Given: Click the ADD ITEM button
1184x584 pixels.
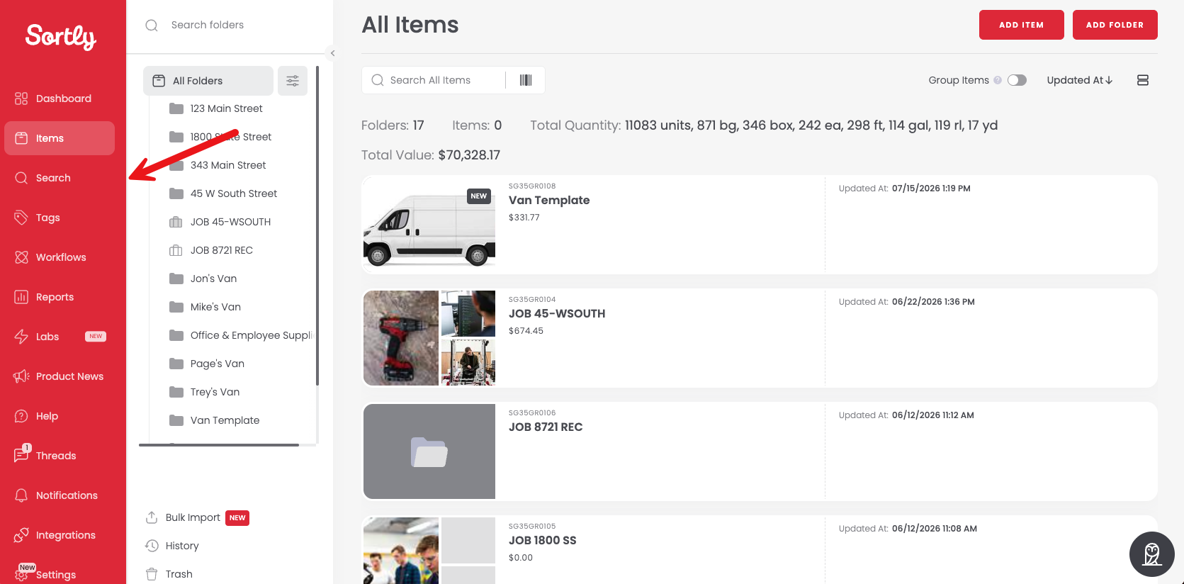Looking at the screenshot, I should point(1021,25).
